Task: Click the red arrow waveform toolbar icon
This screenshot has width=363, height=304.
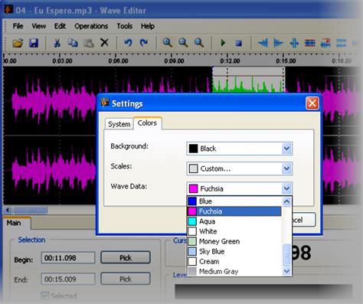Action: [325, 43]
